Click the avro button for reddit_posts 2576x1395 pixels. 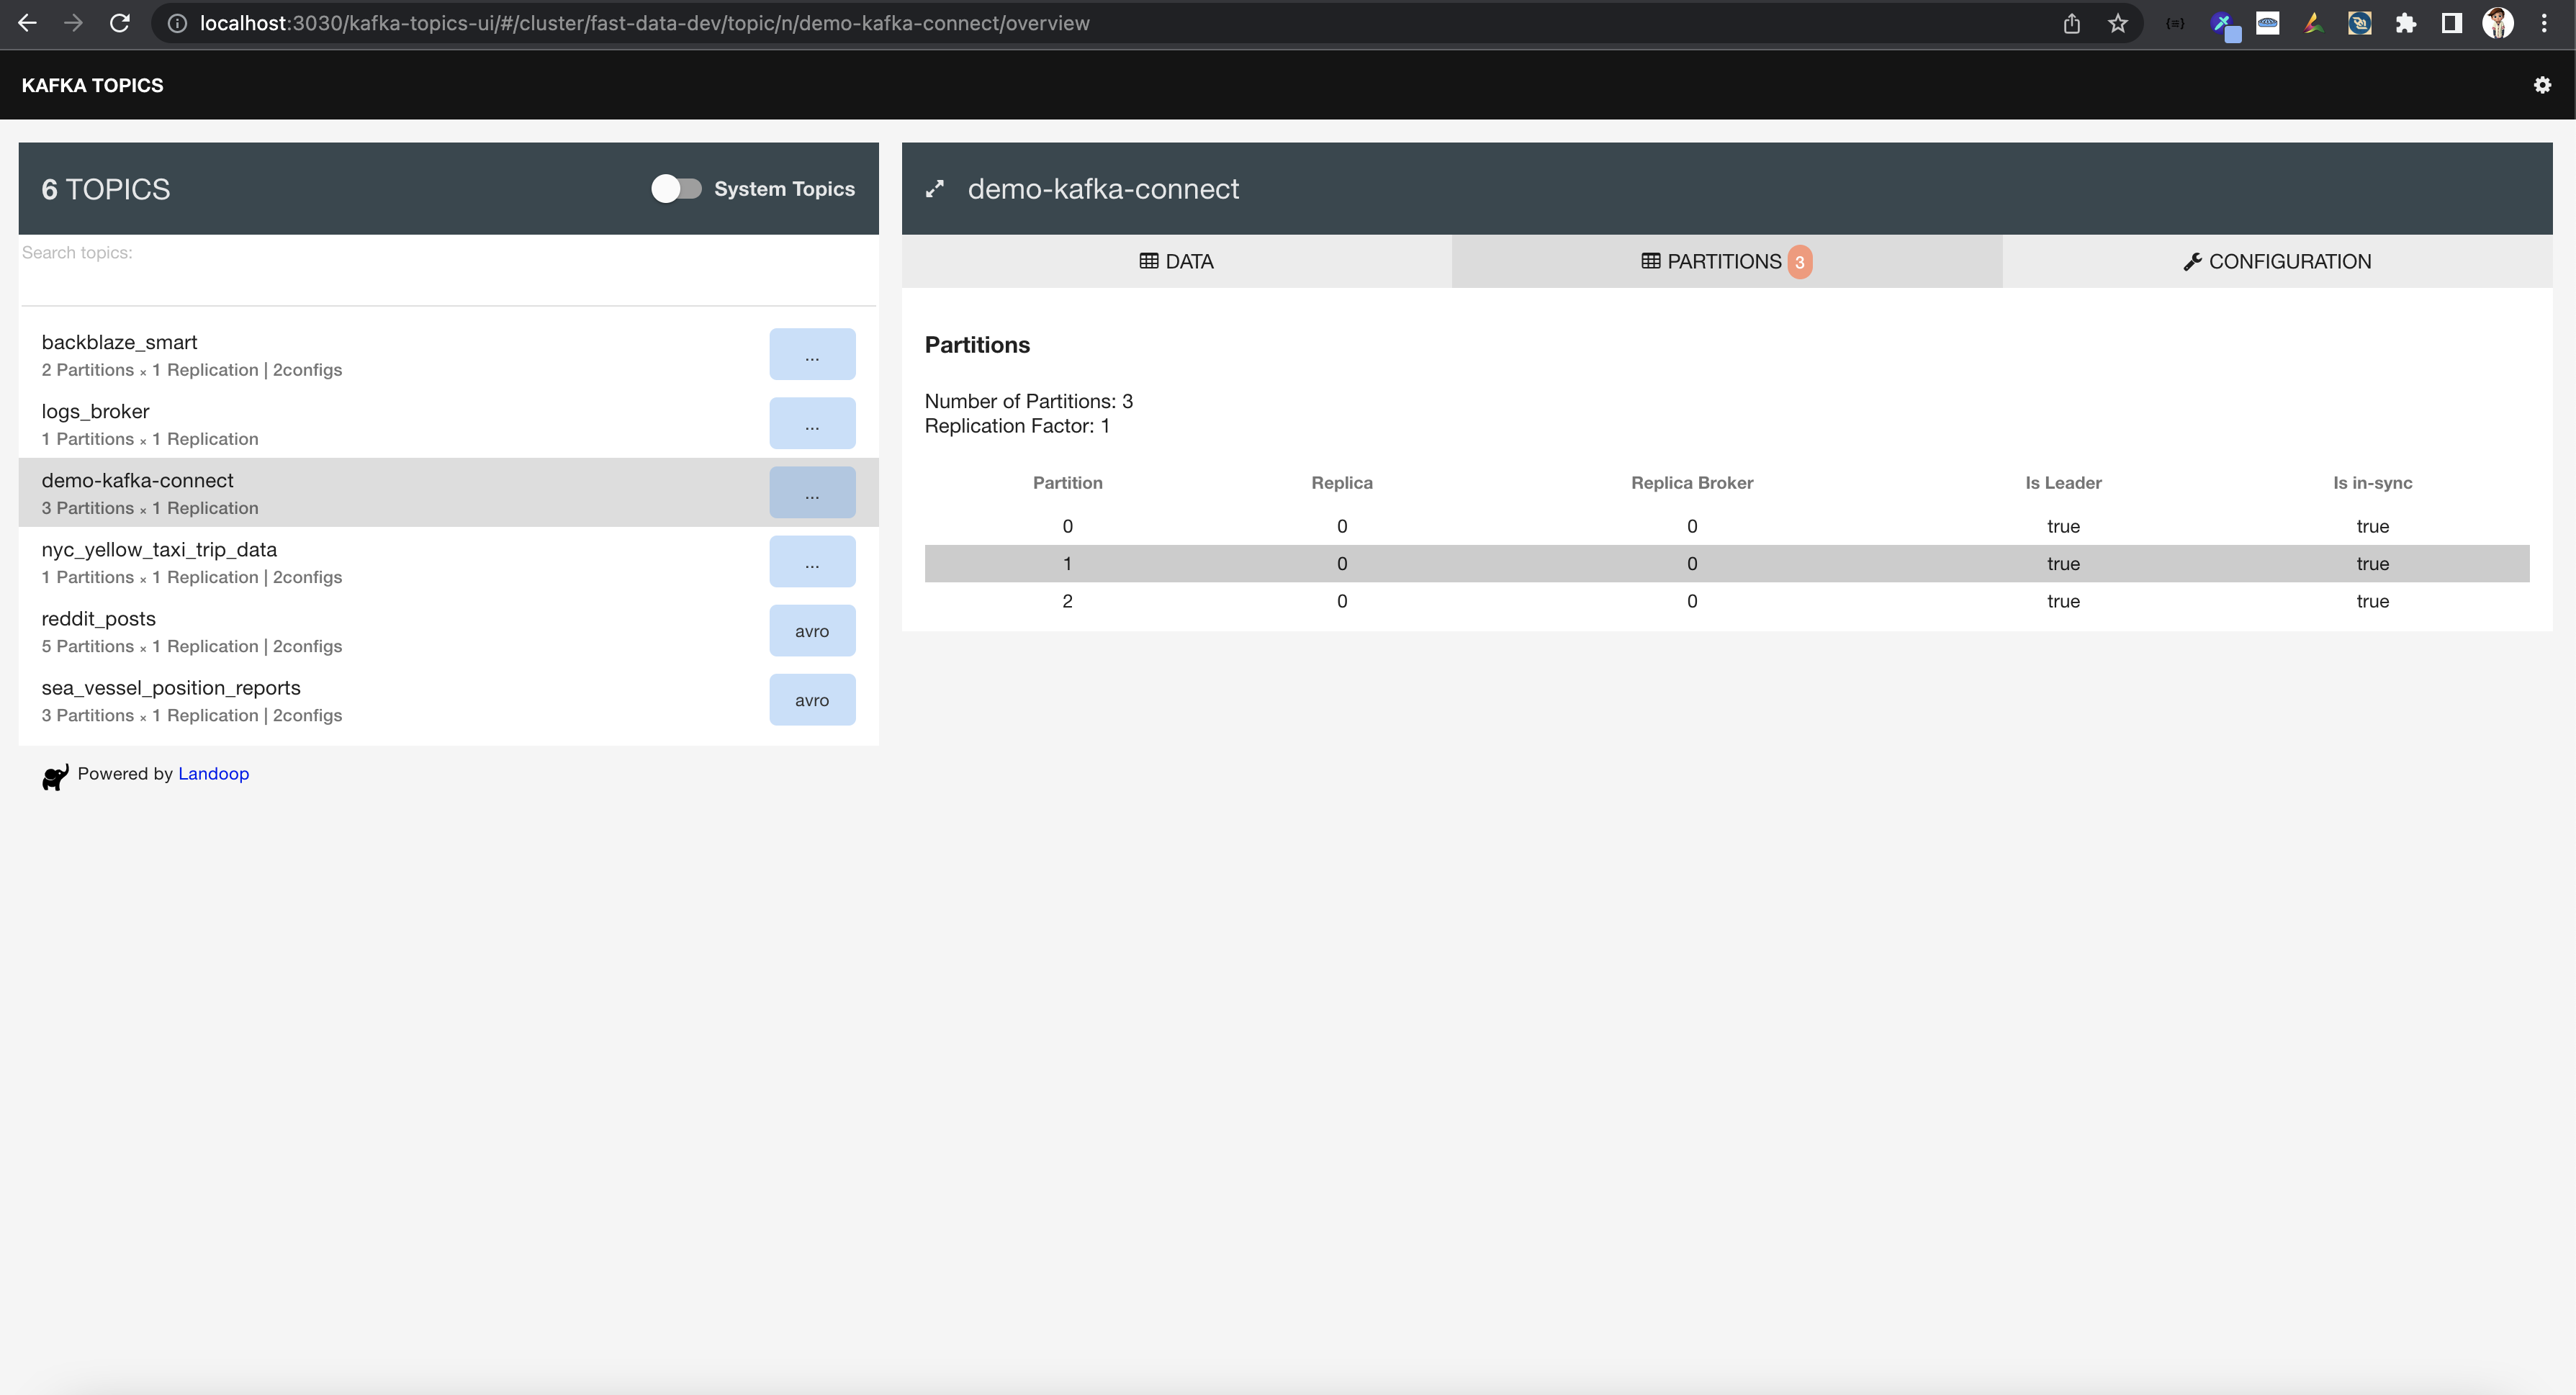click(x=812, y=630)
